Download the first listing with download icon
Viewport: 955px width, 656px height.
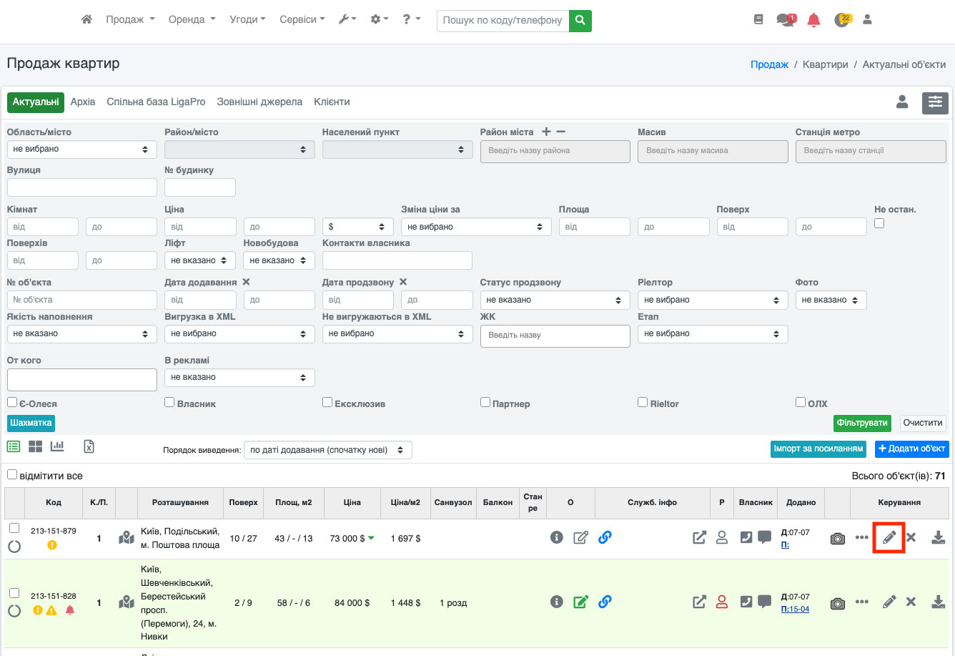point(938,538)
